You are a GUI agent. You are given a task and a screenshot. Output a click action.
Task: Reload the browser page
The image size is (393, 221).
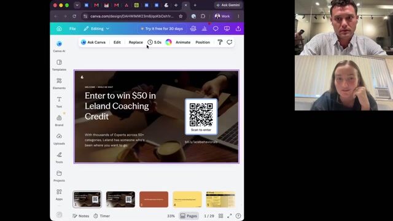(74, 16)
